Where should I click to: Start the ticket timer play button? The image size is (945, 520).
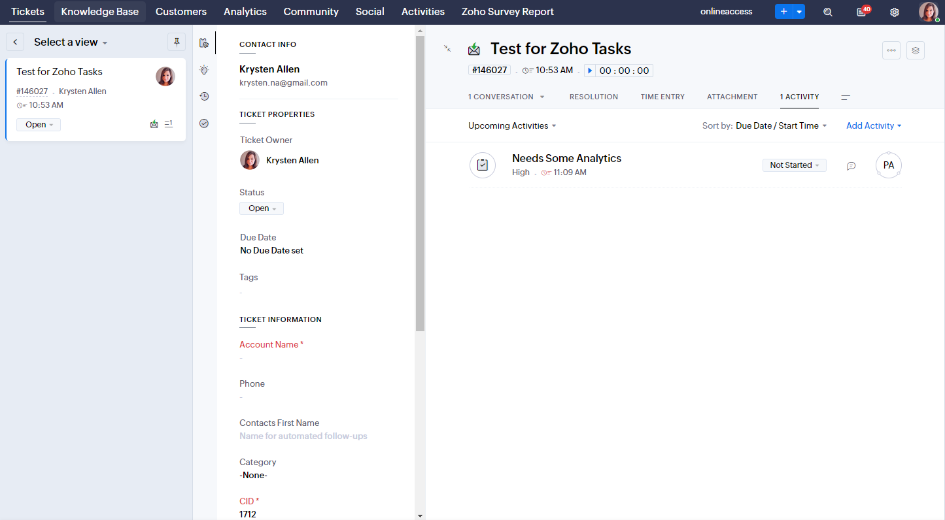click(590, 71)
